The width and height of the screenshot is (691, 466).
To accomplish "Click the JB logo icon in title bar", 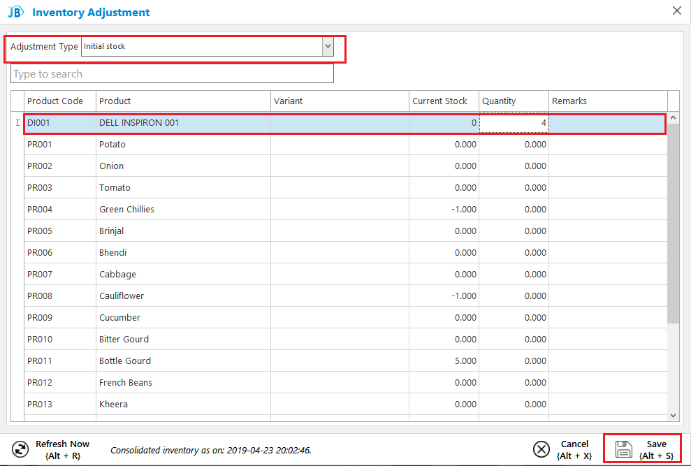I will pos(15,12).
